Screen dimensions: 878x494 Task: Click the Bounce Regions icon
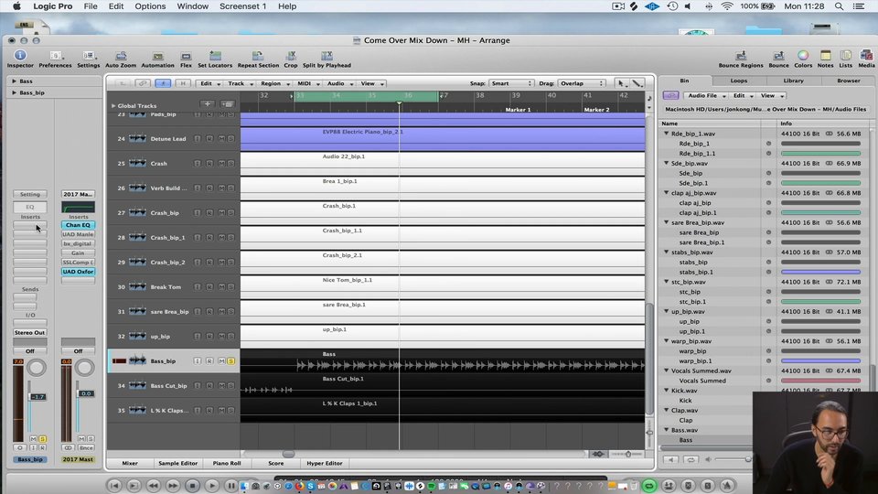pos(740,59)
